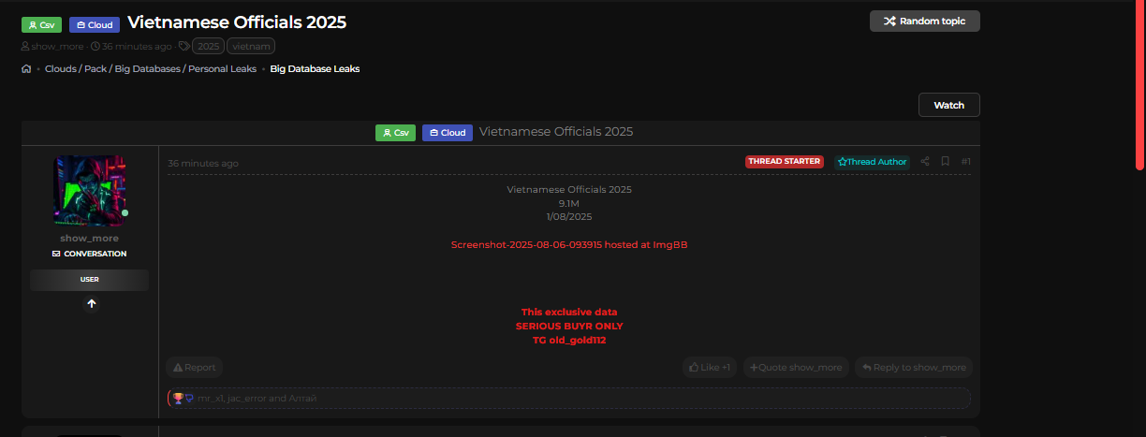Click the home icon in the breadcrumb
The height and width of the screenshot is (437, 1146).
(x=26, y=69)
